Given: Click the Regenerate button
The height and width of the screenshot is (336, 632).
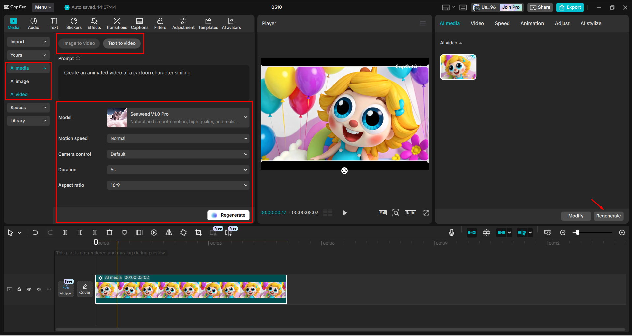Looking at the screenshot, I should [x=609, y=216].
